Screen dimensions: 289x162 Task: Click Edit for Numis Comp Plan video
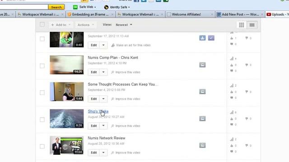94,72
